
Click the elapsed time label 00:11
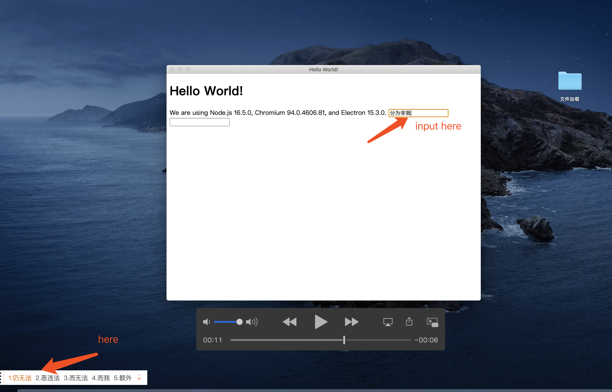click(213, 340)
